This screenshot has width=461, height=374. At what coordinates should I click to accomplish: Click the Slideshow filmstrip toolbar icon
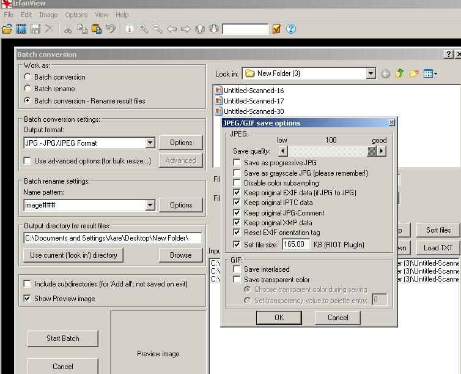(21, 29)
